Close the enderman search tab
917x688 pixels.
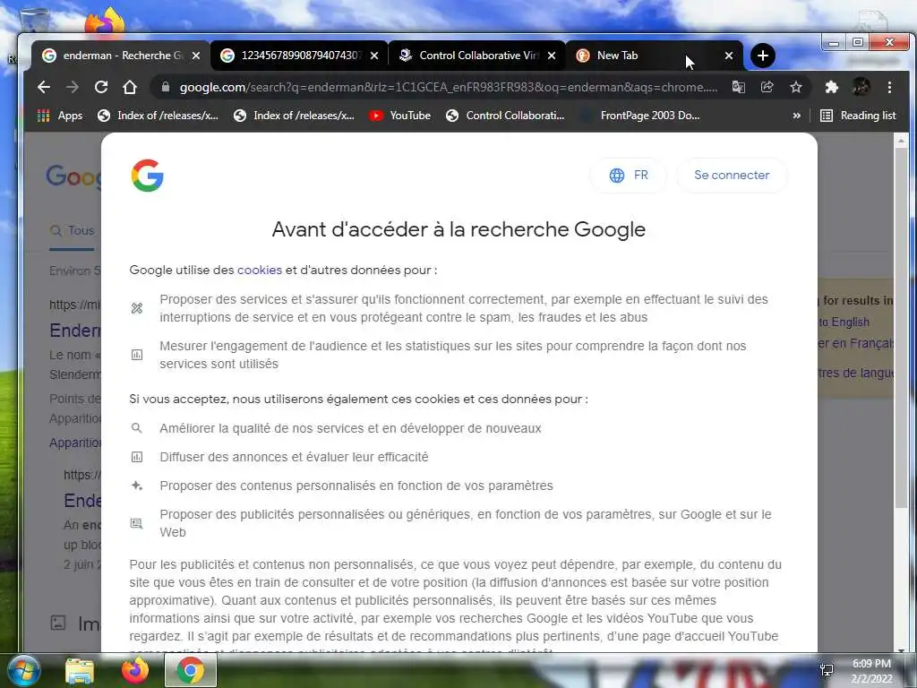click(196, 56)
